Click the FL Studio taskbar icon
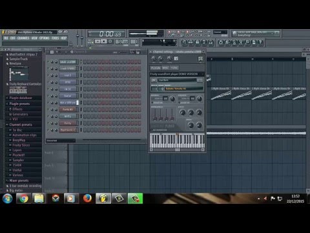 (103, 199)
